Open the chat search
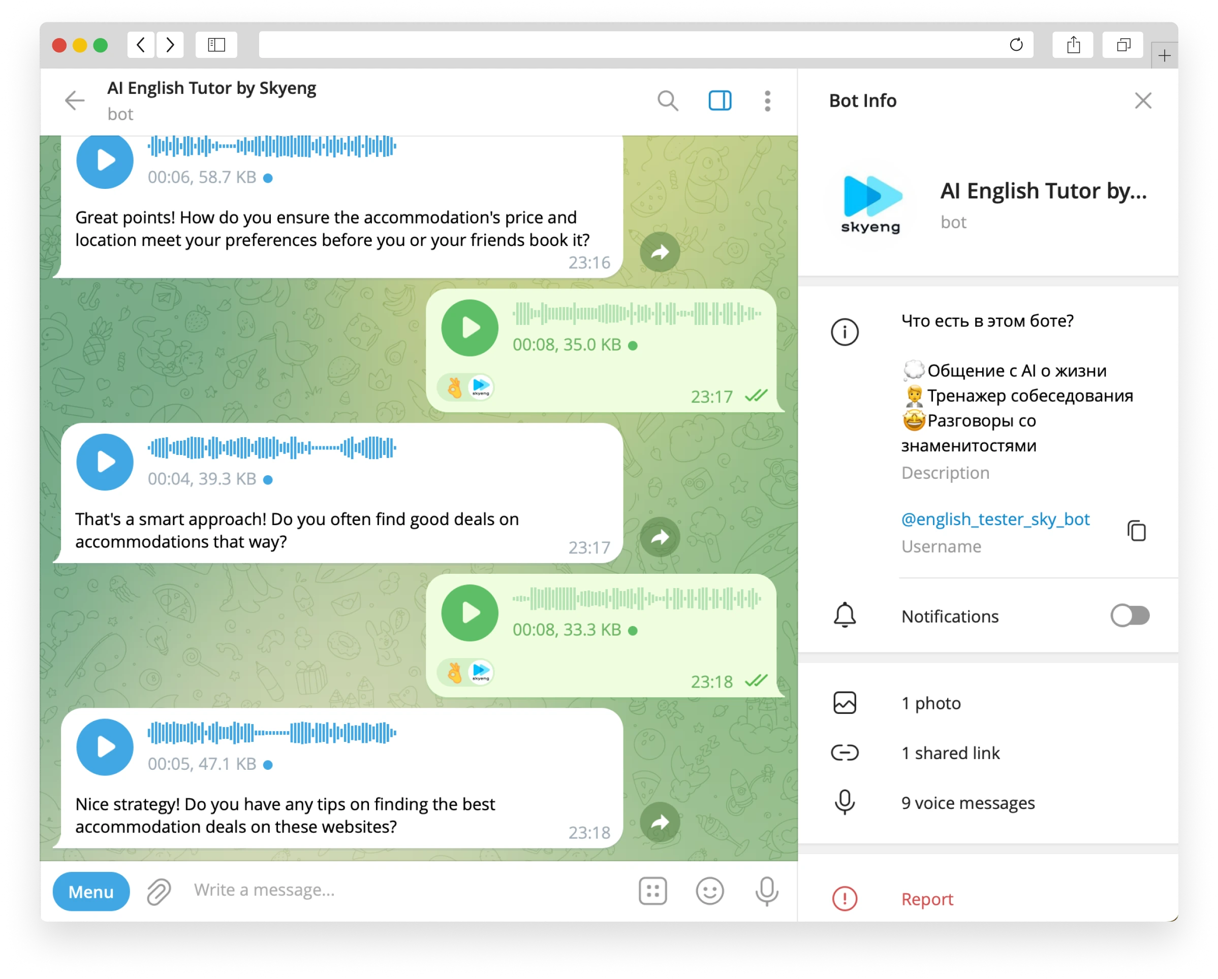Image resolution: width=1218 pixels, height=979 pixels. [x=668, y=101]
